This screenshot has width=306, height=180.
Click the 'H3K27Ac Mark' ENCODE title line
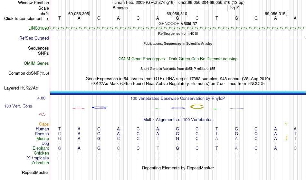[x=178, y=84]
